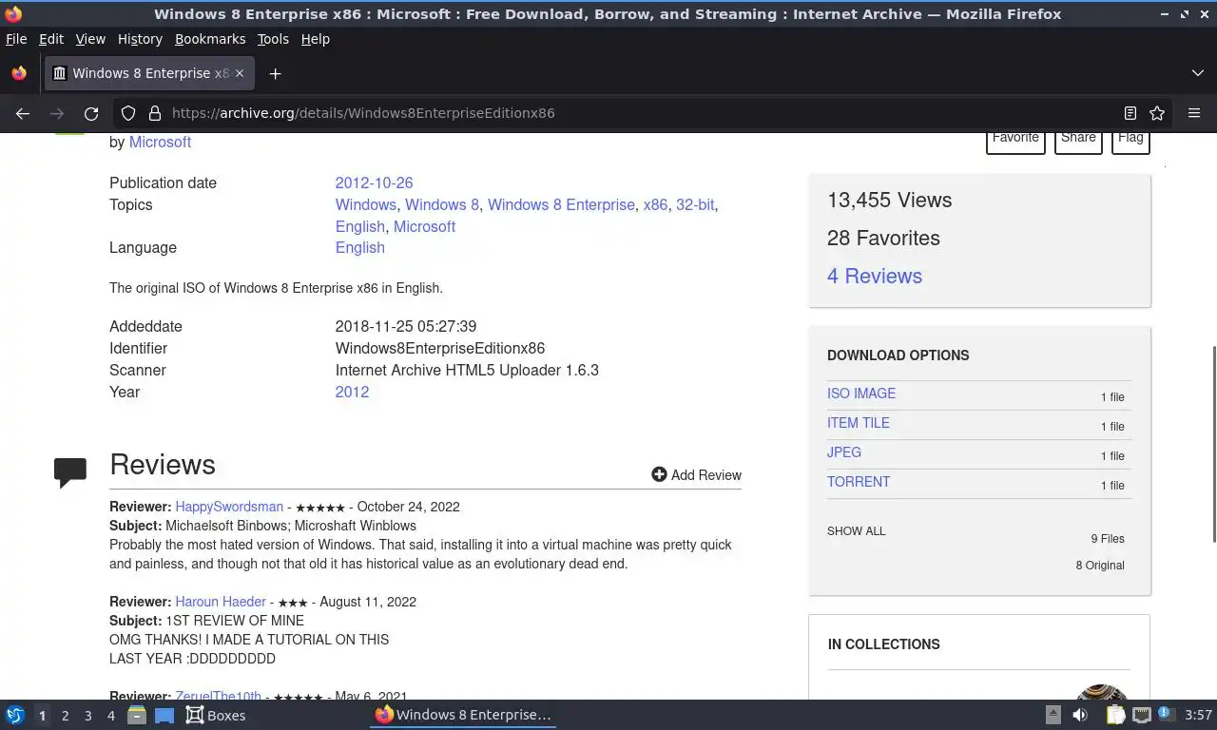Click the site security padlock icon
The width and height of the screenshot is (1217, 730).
pyautogui.click(x=154, y=113)
